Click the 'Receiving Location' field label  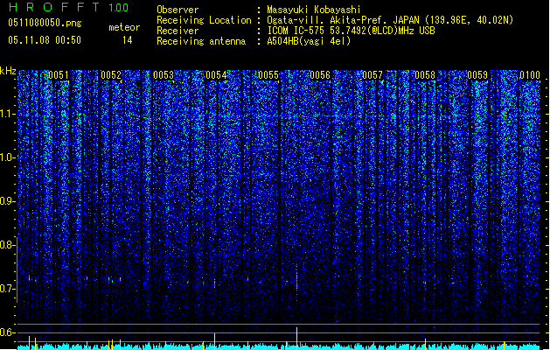point(204,20)
